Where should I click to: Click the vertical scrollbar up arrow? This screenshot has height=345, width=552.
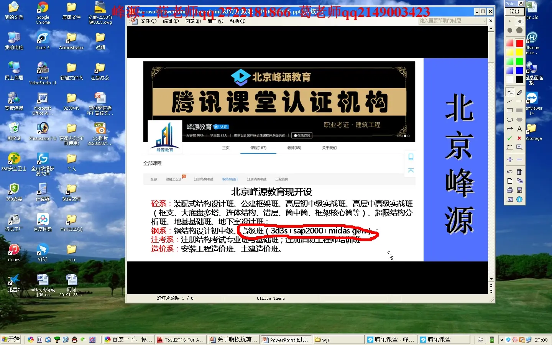(x=491, y=29)
